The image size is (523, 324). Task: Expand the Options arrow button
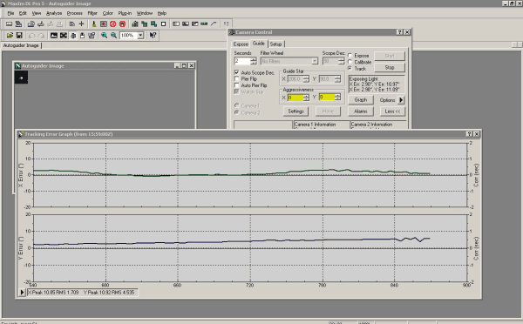pyautogui.click(x=401, y=100)
